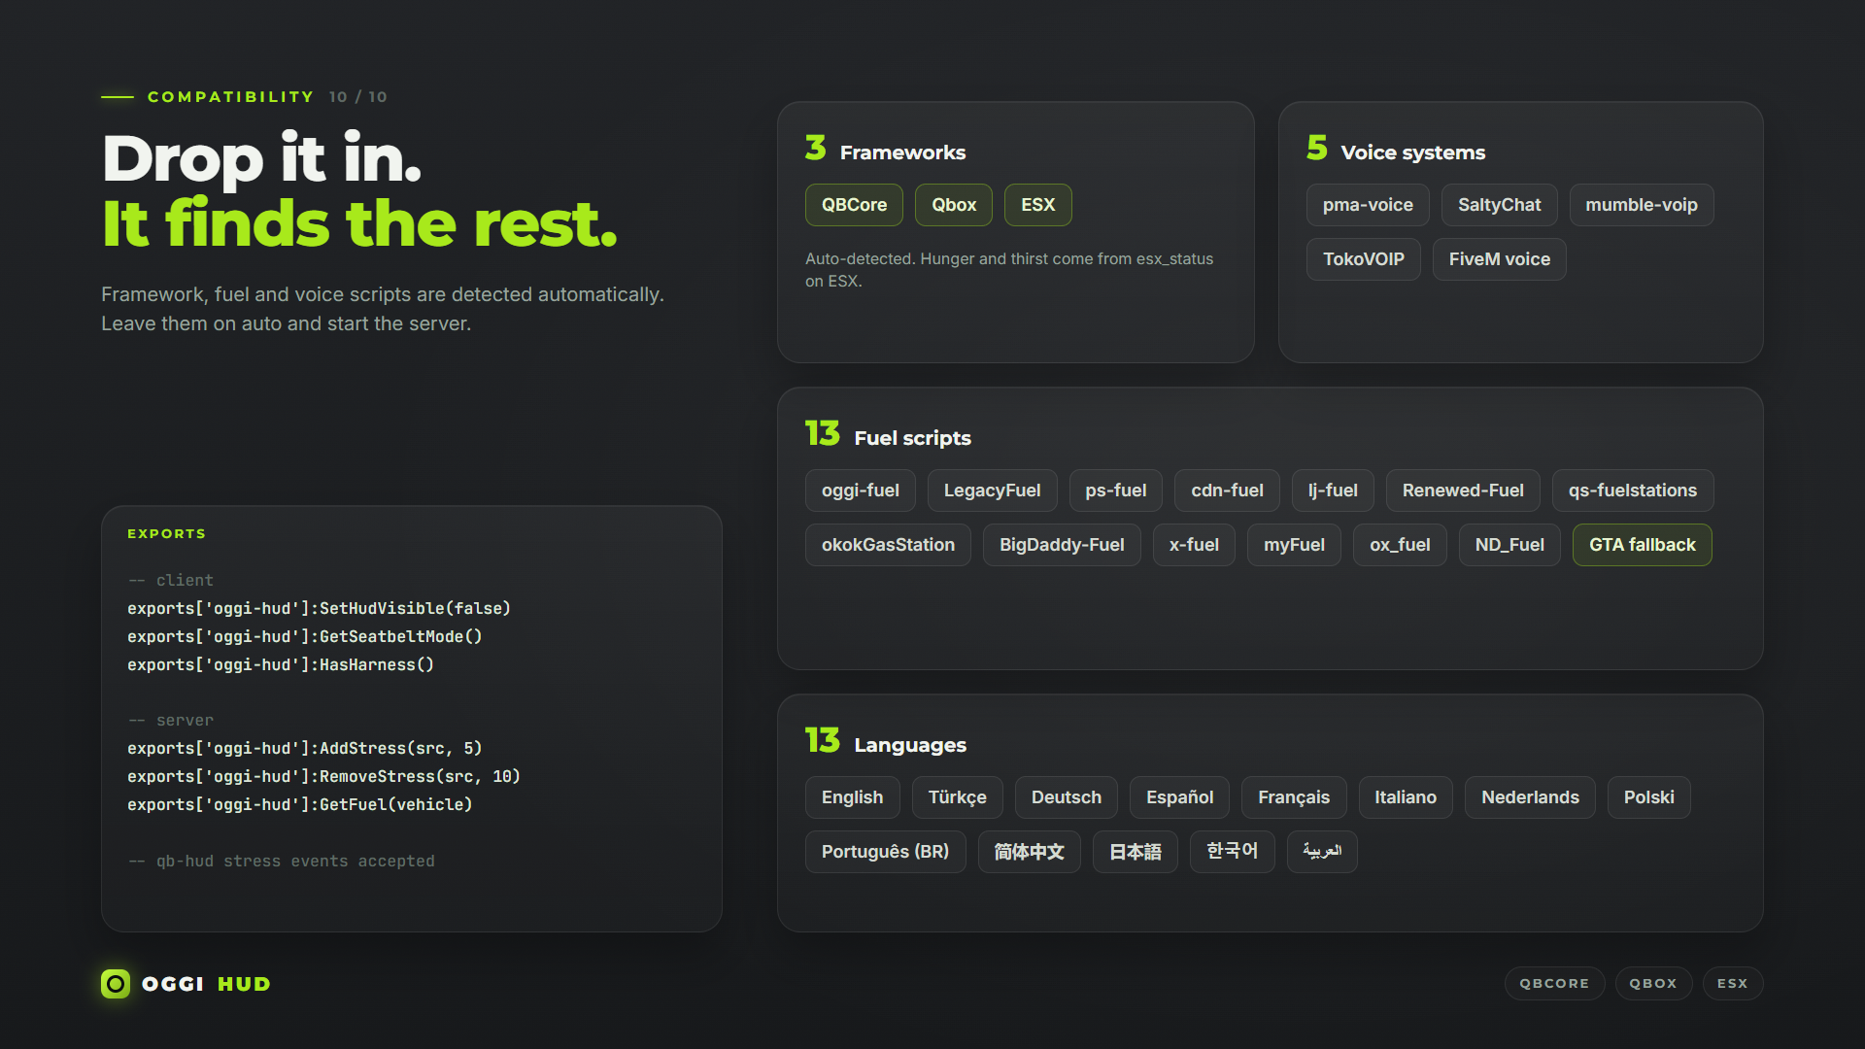
Task: Select the oggi-fuel script chip
Action: pos(860,491)
